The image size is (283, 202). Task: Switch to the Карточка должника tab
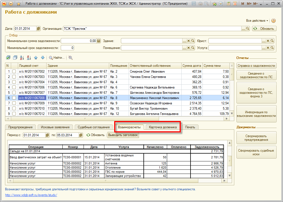click(163, 127)
